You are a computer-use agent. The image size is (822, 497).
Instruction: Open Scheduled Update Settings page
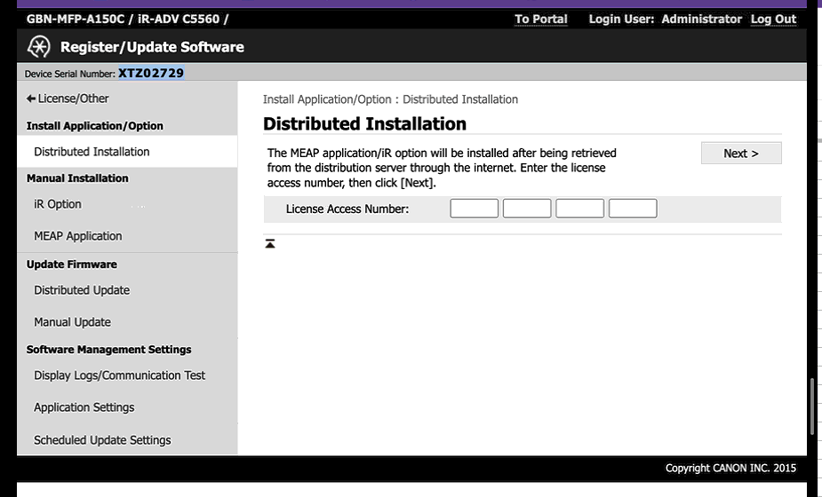(102, 440)
